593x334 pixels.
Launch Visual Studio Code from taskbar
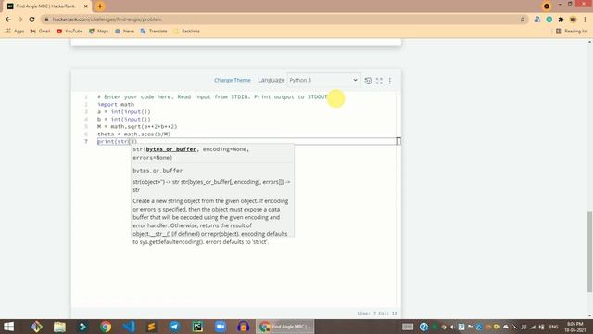(x=129, y=327)
